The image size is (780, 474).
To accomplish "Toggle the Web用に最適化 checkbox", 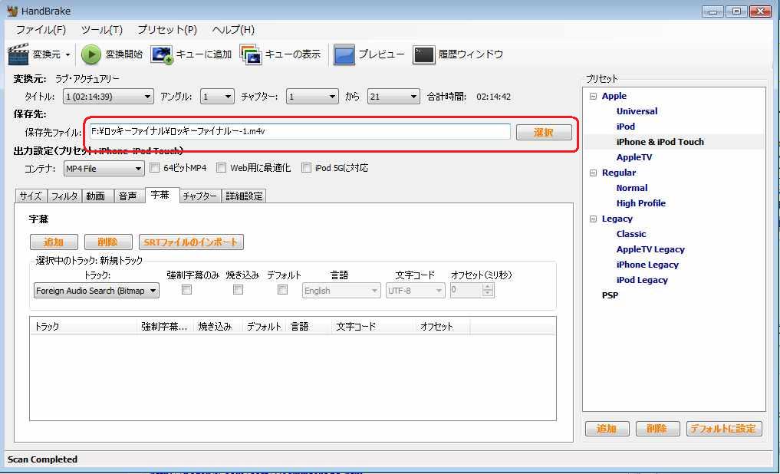I will coord(222,168).
